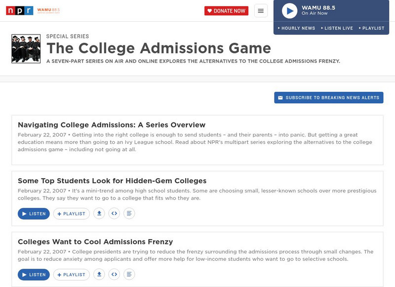Image resolution: width=395 pixels, height=287 pixels.
Task: Listen to the Hidden-Gem Colleges story
Action: click(x=34, y=214)
